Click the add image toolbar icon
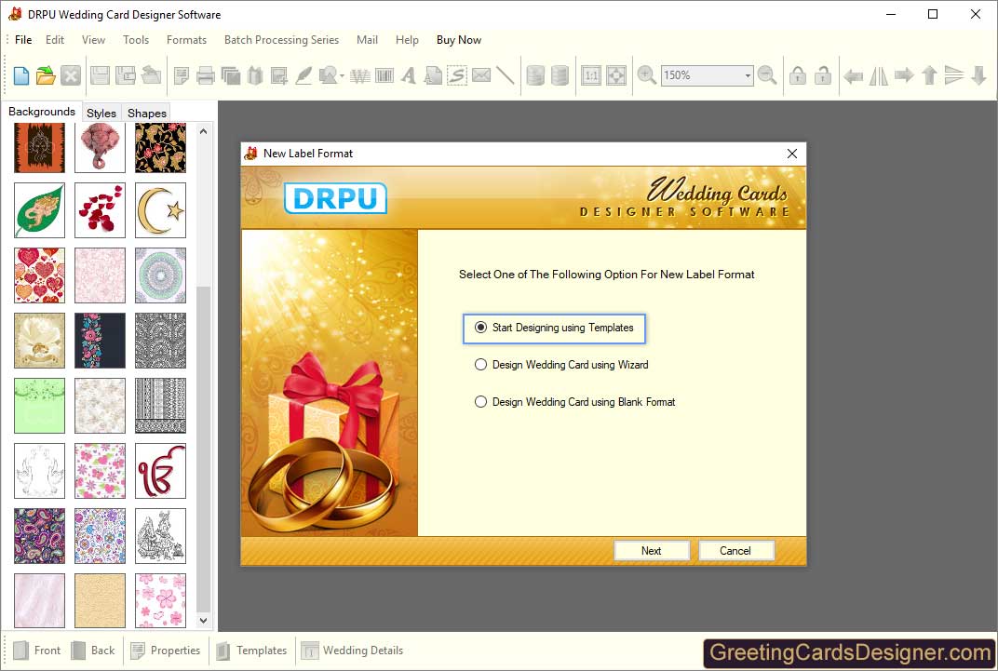This screenshot has height=671, width=998. [x=278, y=75]
